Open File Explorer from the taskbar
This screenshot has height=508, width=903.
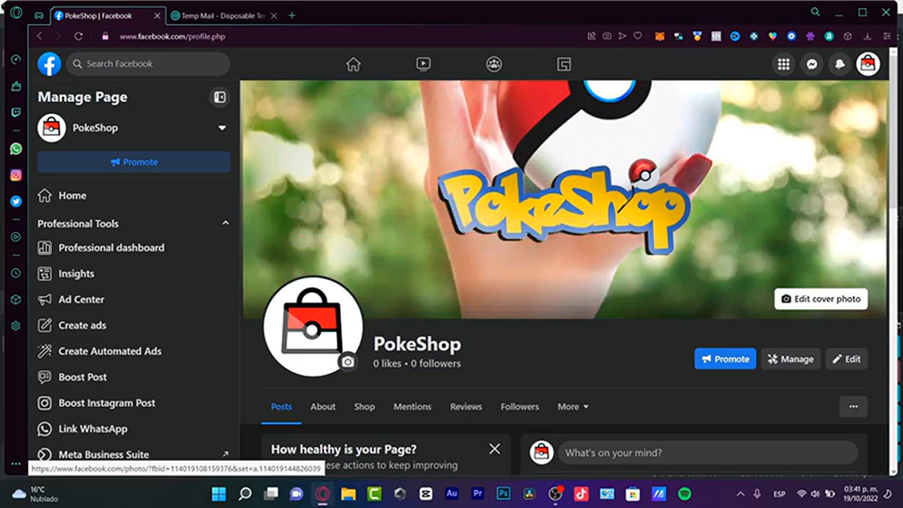pos(348,494)
